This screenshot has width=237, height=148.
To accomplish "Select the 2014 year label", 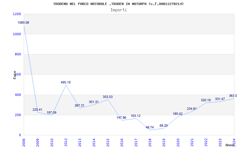I will click(94, 143).
